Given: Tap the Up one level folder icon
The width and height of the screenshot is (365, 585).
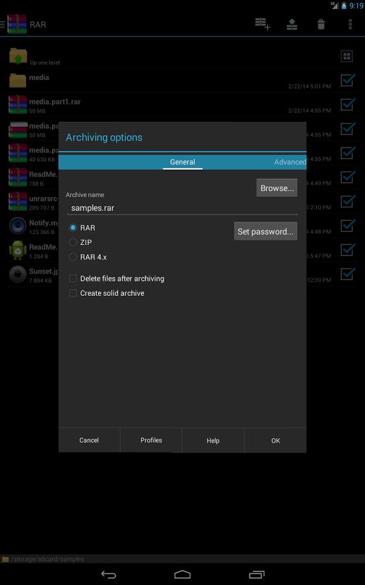Looking at the screenshot, I should [x=18, y=56].
